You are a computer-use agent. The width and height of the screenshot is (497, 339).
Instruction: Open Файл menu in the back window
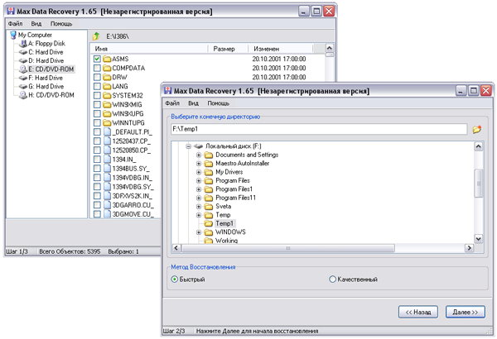pyautogui.click(x=15, y=24)
